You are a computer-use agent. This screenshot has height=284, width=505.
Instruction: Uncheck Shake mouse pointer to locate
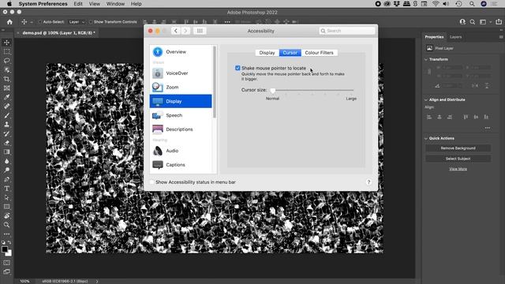click(x=238, y=68)
